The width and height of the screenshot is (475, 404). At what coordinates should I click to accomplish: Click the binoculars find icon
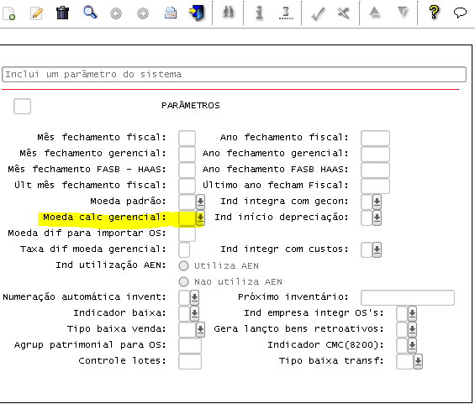tap(228, 13)
